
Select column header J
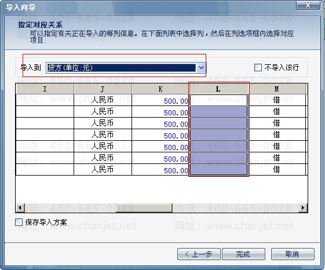tap(103, 89)
